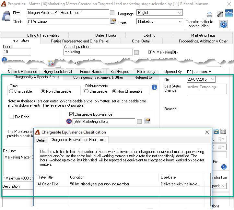Click the info icon below File label
The width and height of the screenshot is (234, 210).
click(224, 167)
